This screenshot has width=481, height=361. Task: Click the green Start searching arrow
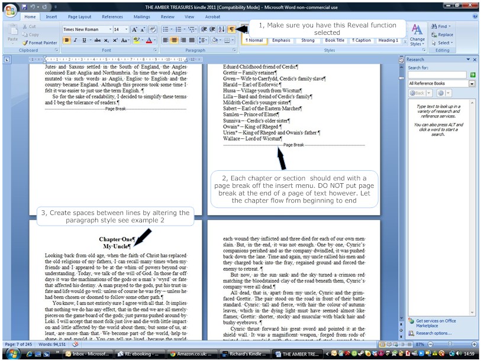[x=472, y=75]
